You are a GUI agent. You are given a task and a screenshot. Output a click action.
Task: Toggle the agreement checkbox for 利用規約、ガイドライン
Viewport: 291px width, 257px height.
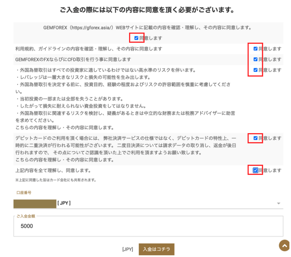pyautogui.click(x=255, y=48)
